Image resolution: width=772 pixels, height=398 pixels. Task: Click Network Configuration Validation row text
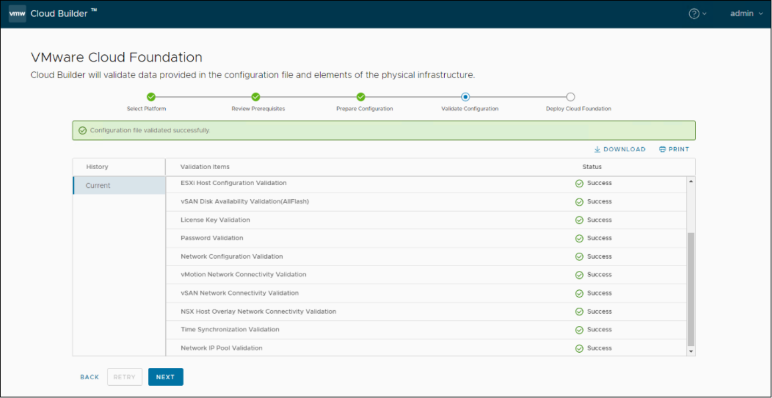click(232, 256)
